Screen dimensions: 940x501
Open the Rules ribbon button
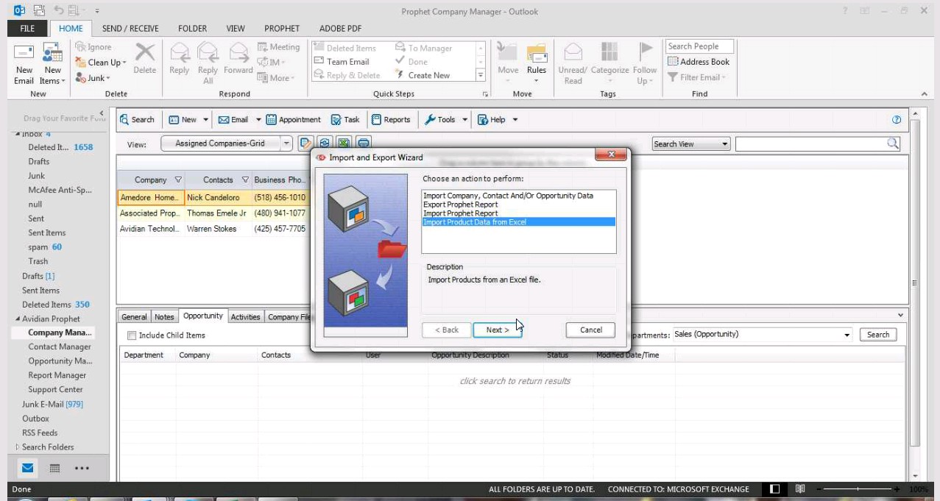point(537,63)
